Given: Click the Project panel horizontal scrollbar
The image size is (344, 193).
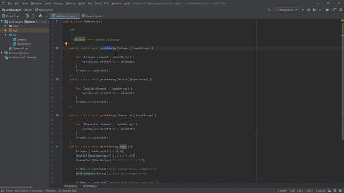Looking at the screenshot, I should (17, 187).
